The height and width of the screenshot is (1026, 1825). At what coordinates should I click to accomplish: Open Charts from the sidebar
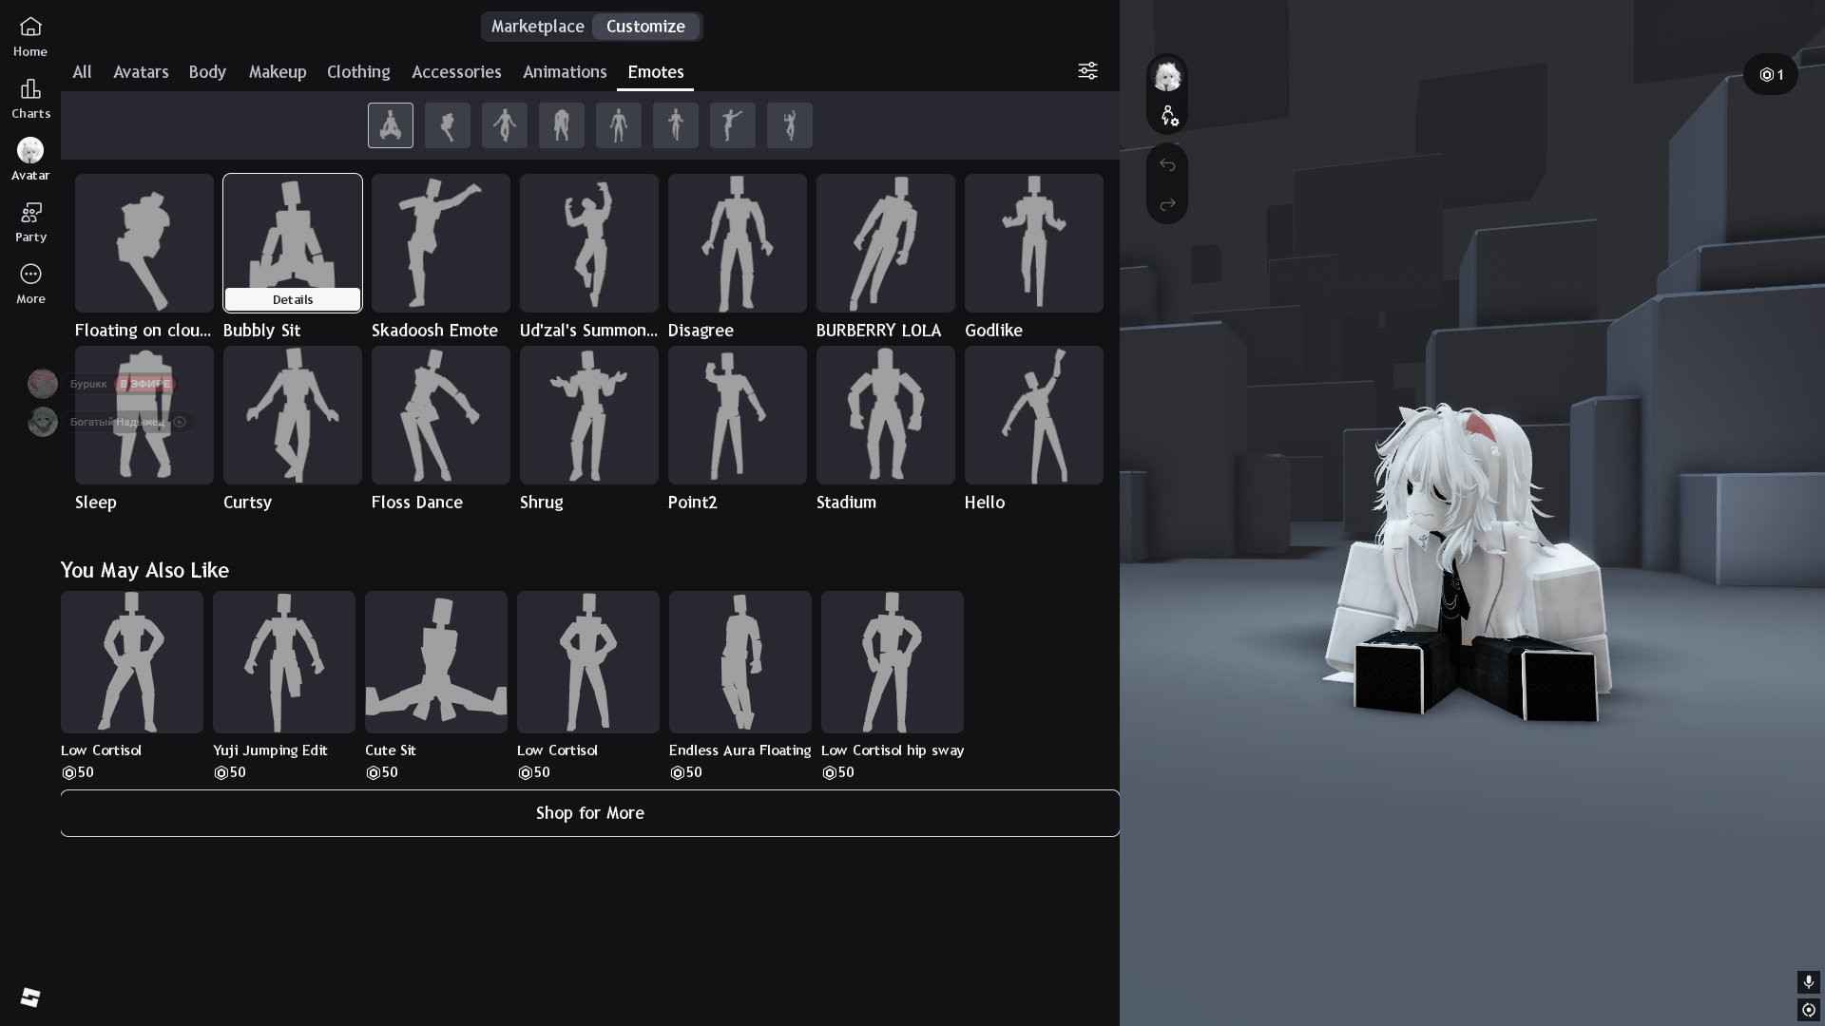click(30, 99)
